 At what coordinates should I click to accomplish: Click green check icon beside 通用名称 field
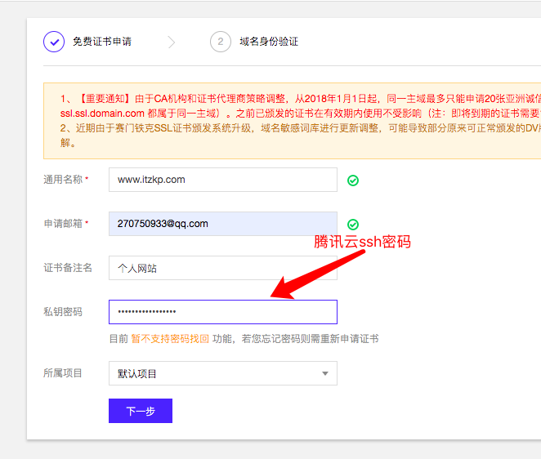(x=353, y=180)
